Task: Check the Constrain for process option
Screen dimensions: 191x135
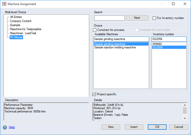Action: pyautogui.click(x=95, y=30)
